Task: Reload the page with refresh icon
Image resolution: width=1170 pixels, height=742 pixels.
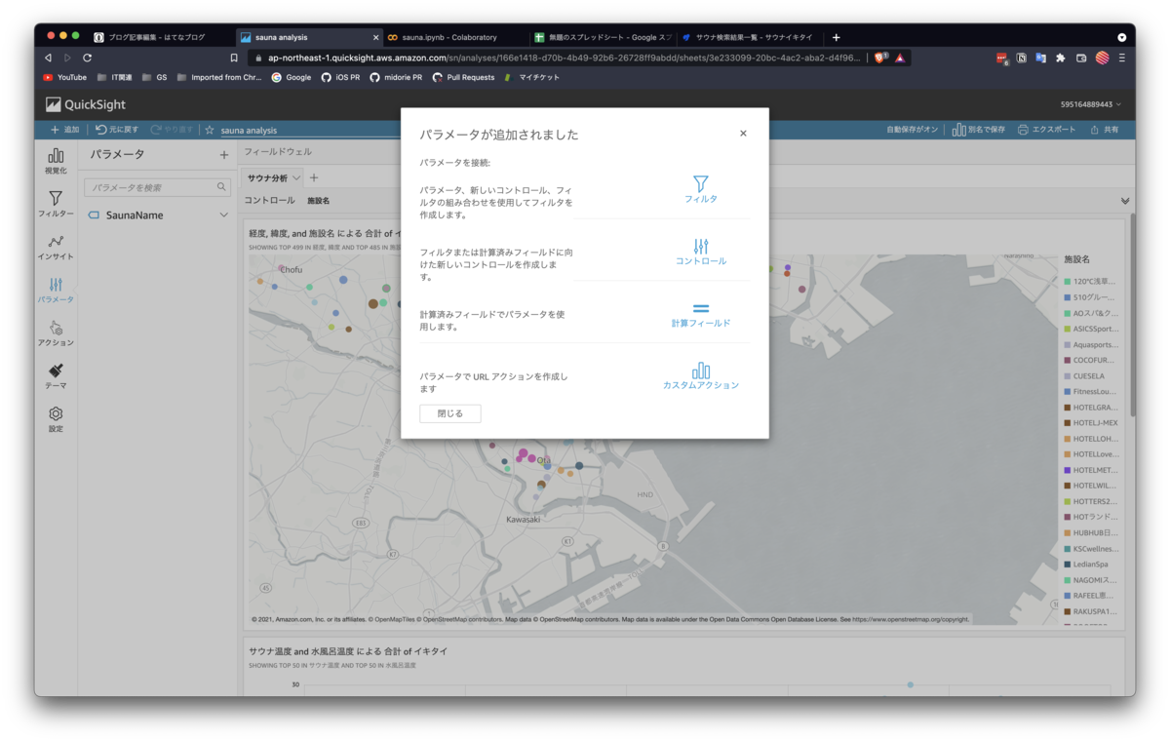Action: (x=87, y=58)
